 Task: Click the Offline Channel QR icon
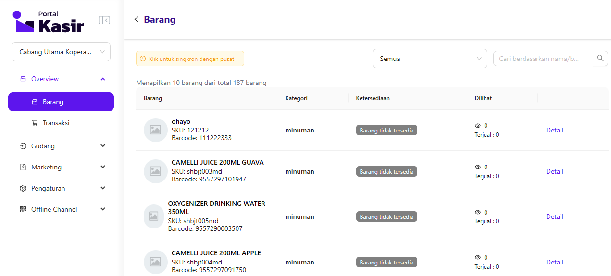point(23,209)
